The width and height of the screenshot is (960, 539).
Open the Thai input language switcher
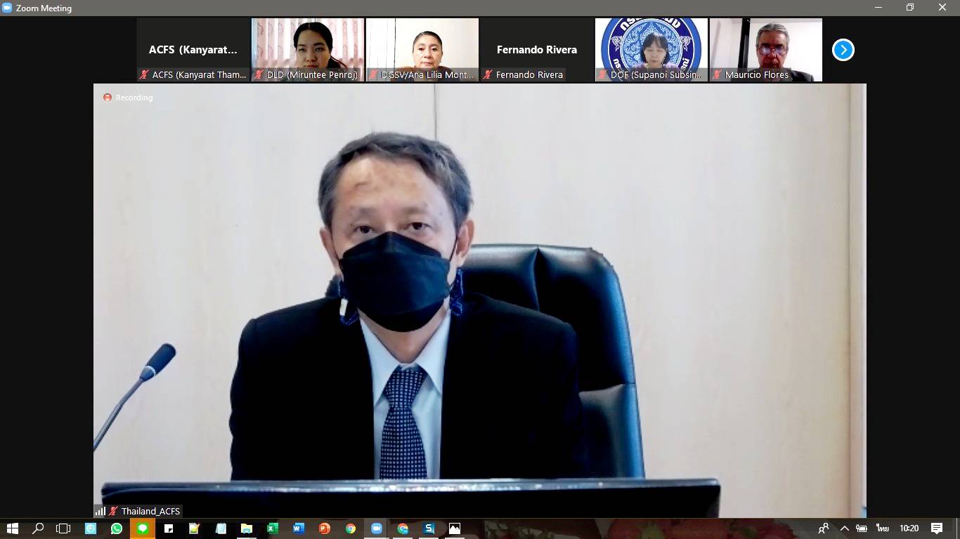pyautogui.click(x=882, y=528)
